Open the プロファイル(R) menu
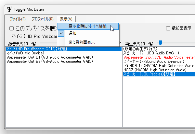The image size is (195, 134). pos(43,19)
